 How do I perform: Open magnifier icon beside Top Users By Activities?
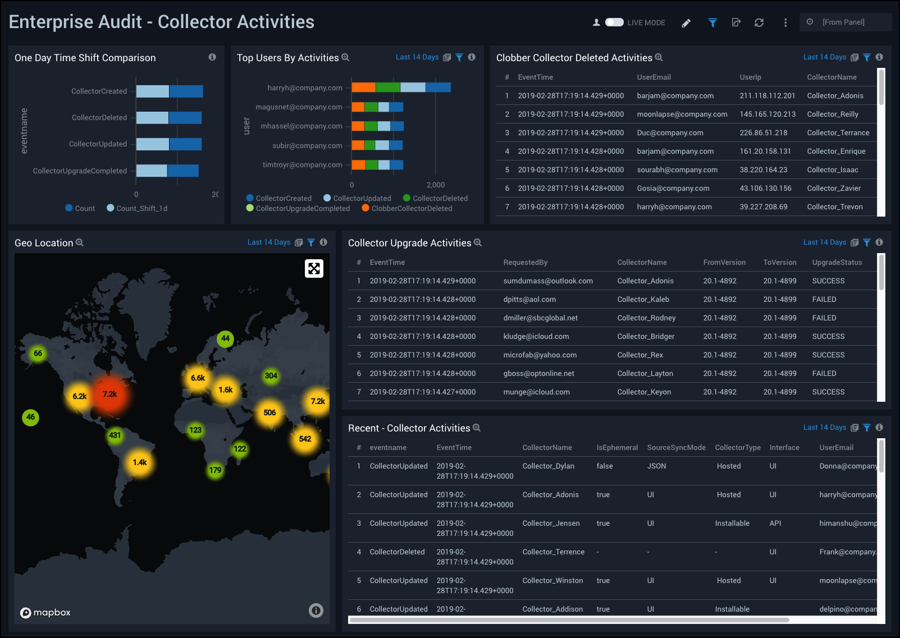pos(346,58)
